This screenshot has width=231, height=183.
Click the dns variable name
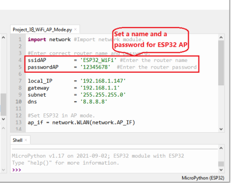(x=32, y=102)
